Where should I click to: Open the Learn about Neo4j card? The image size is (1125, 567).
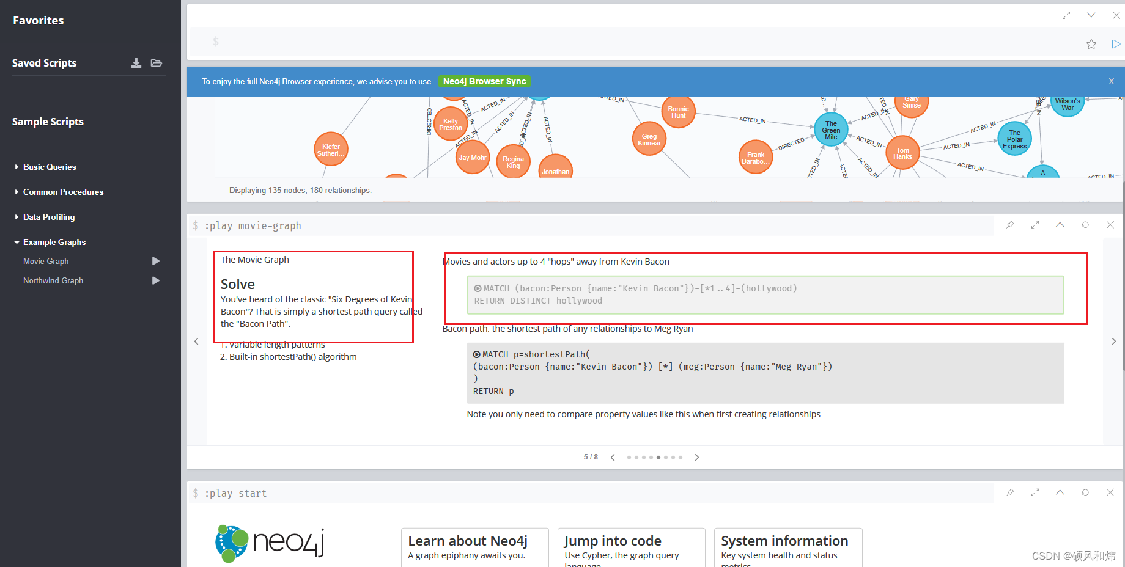474,547
